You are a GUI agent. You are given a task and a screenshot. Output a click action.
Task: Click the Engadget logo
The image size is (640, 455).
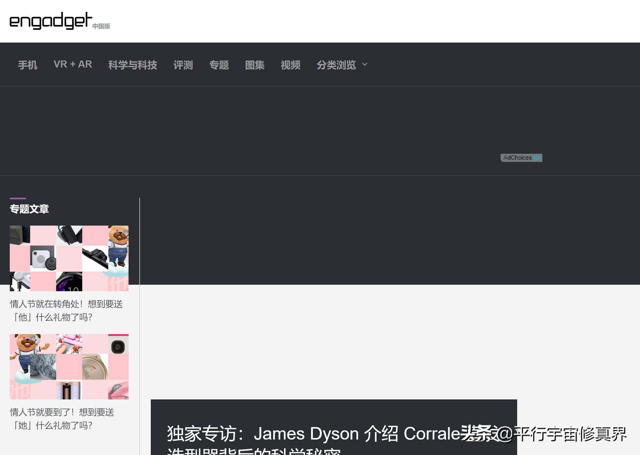[51, 21]
